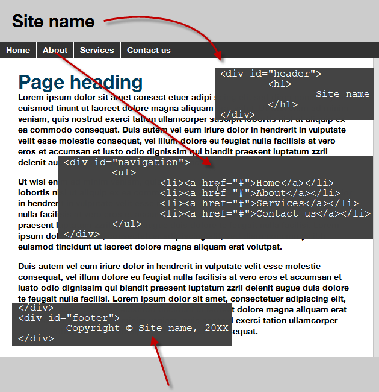
Task: Go to the Contact us menu item
Action: 149,51
